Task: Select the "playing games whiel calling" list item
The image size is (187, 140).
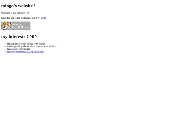Action: (x=26, y=44)
